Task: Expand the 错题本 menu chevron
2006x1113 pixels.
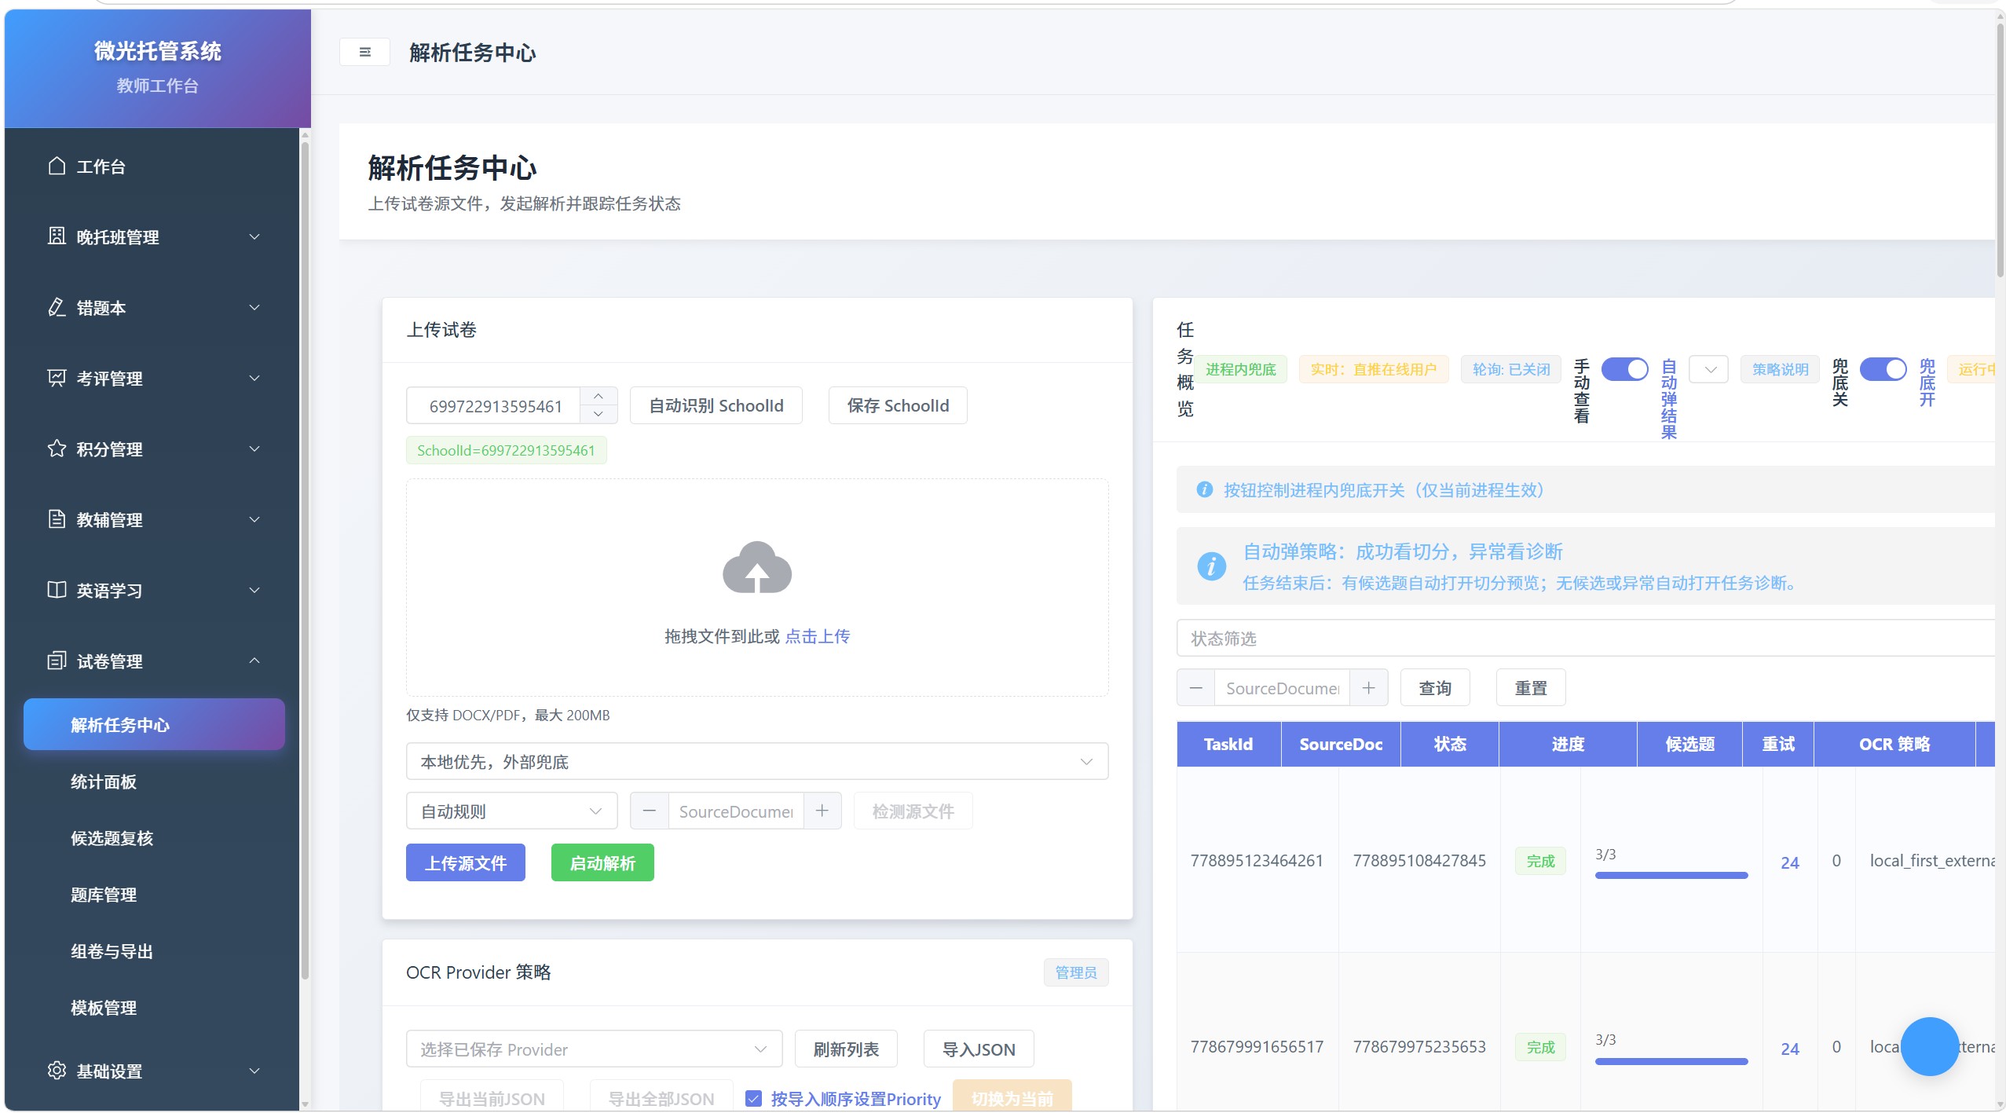Action: pyautogui.click(x=254, y=307)
